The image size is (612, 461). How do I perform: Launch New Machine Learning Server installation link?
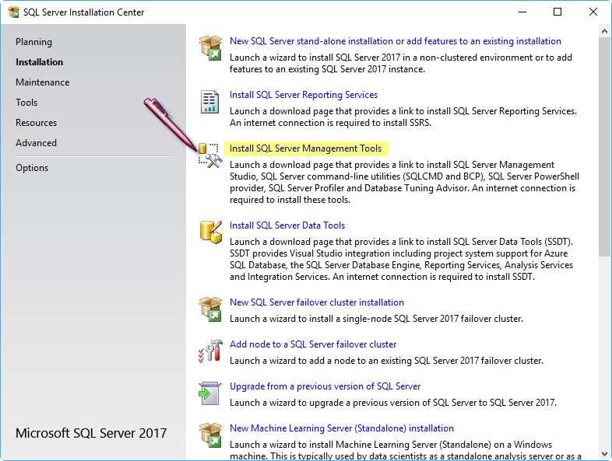coord(342,428)
